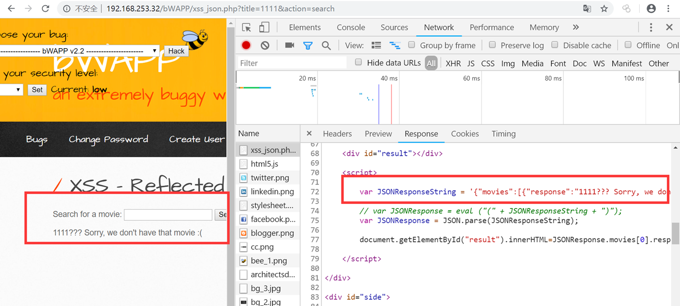
Task: Filter requests by XHR type
Action: 453,63
